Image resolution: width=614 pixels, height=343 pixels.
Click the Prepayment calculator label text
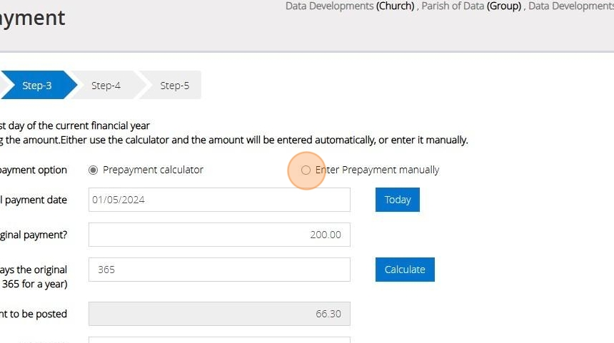coord(153,170)
